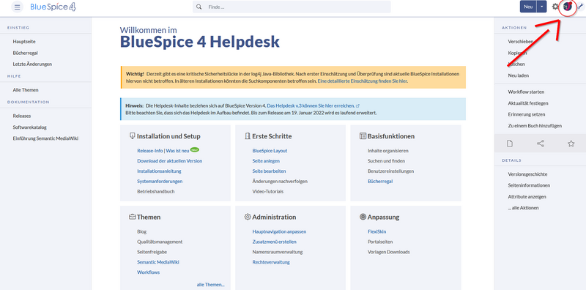Click Workflow starten action
This screenshot has width=586, height=290.
526,92
